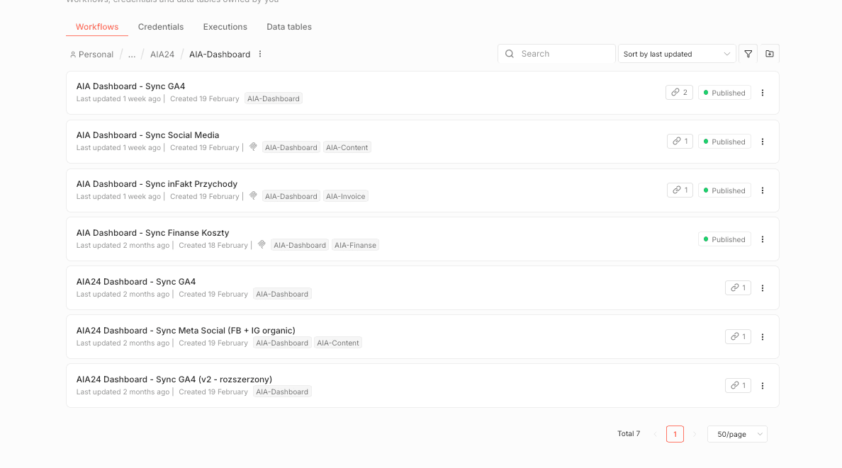The height and width of the screenshot is (468, 842).
Task: Open options menu for Sync Meta Social workflow
Action: coord(763,337)
